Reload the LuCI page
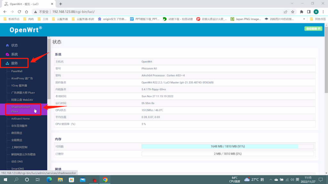Screen dimensions: 328x184 tap(19, 12)
